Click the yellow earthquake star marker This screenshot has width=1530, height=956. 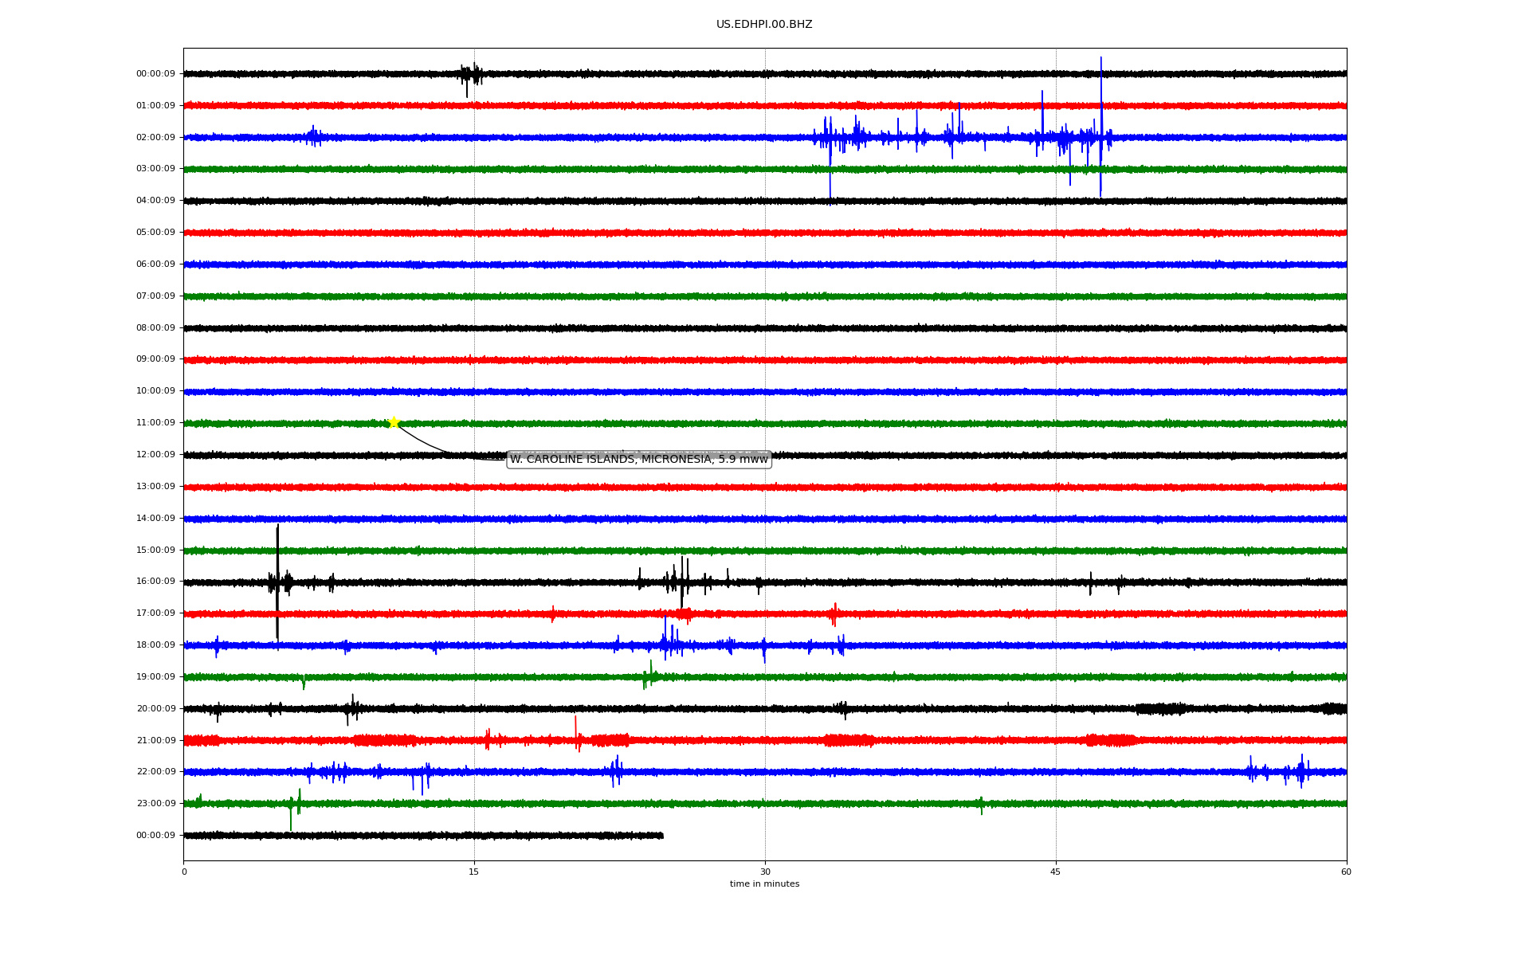click(394, 422)
